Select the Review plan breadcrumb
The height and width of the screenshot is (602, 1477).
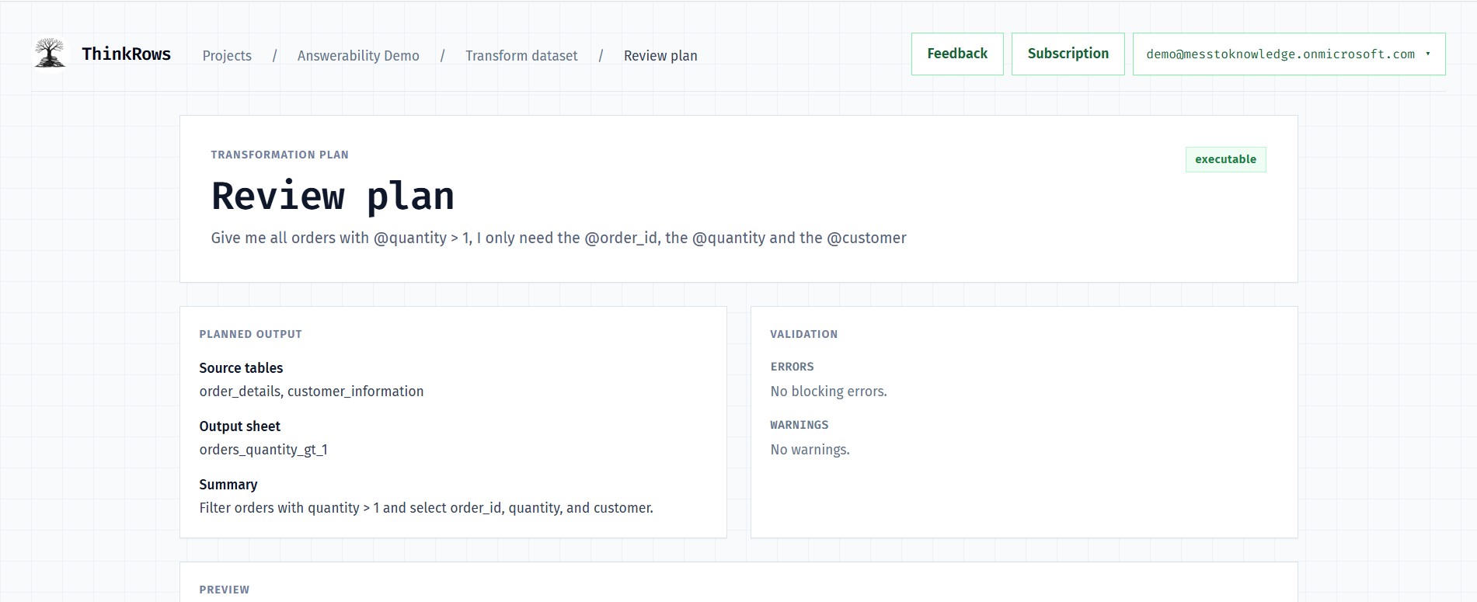(660, 55)
